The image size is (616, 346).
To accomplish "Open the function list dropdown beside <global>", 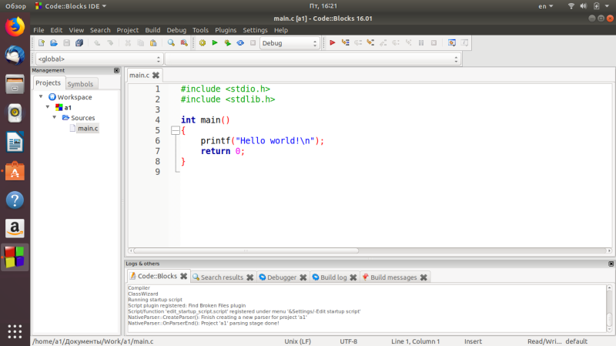I will (x=313, y=59).
